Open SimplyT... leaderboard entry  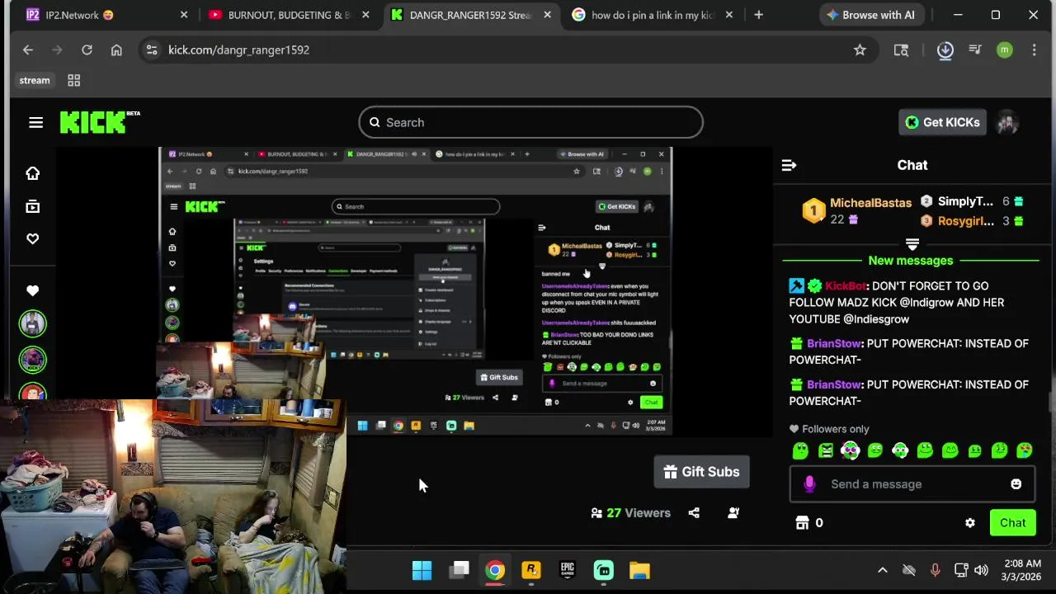point(972,201)
